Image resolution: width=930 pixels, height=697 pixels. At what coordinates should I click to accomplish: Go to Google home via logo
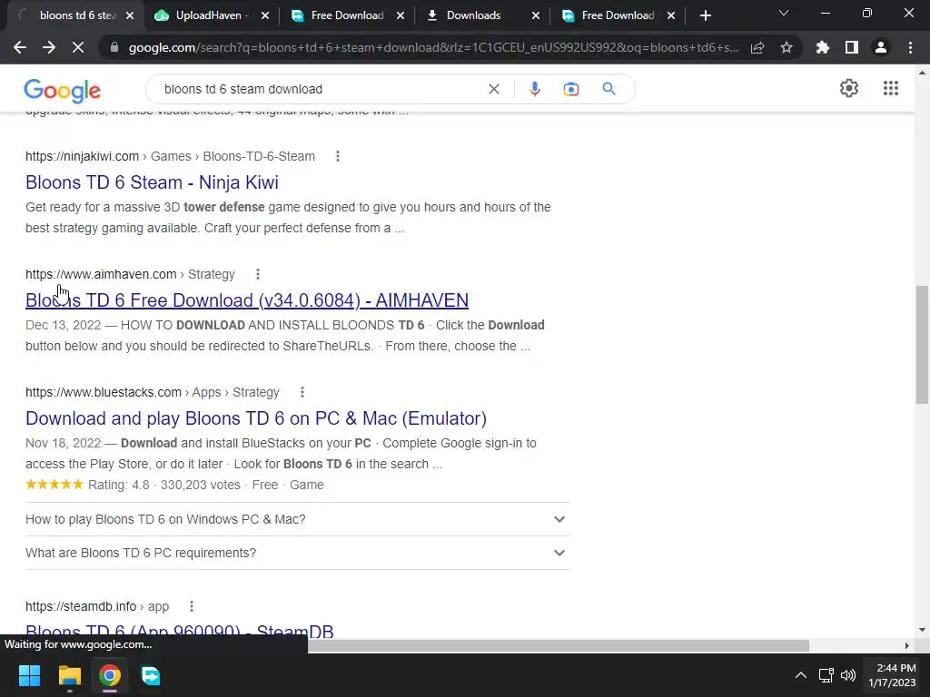coord(63,90)
